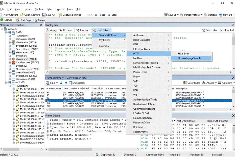Click the Load Filter dropdown button
The image size is (235, 157).
click(102, 30)
